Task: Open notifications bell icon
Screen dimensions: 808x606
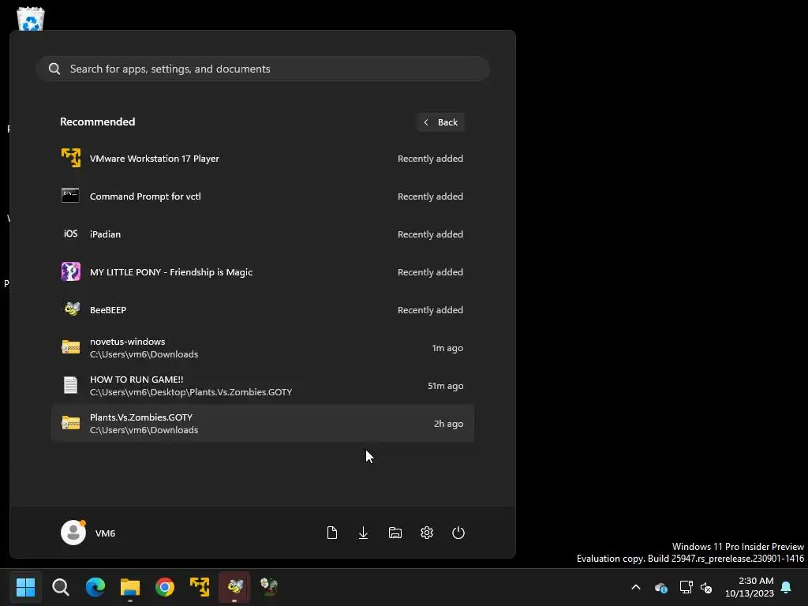Action: (787, 587)
